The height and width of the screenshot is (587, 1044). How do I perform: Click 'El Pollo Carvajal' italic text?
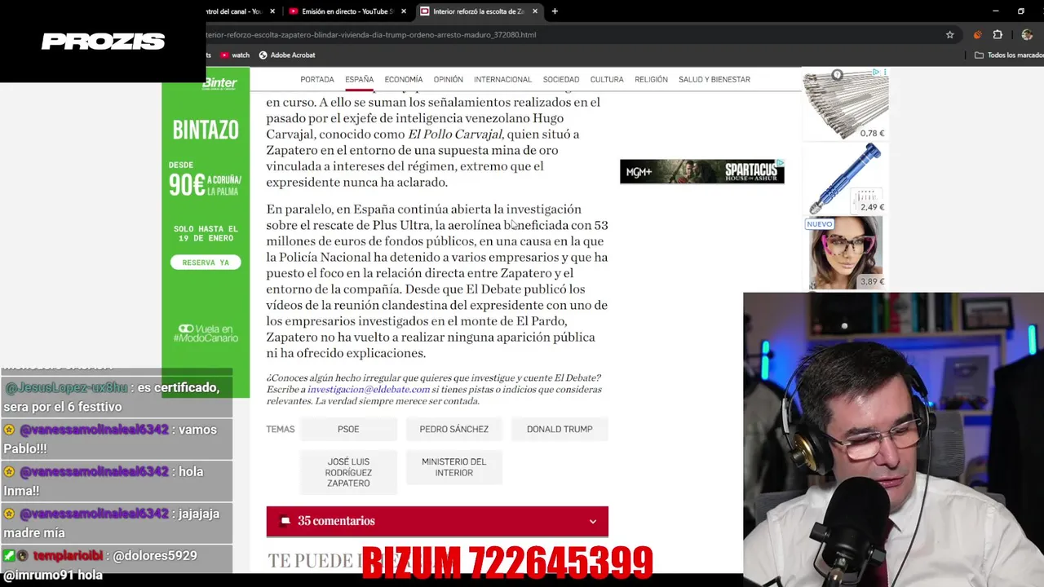click(x=455, y=134)
